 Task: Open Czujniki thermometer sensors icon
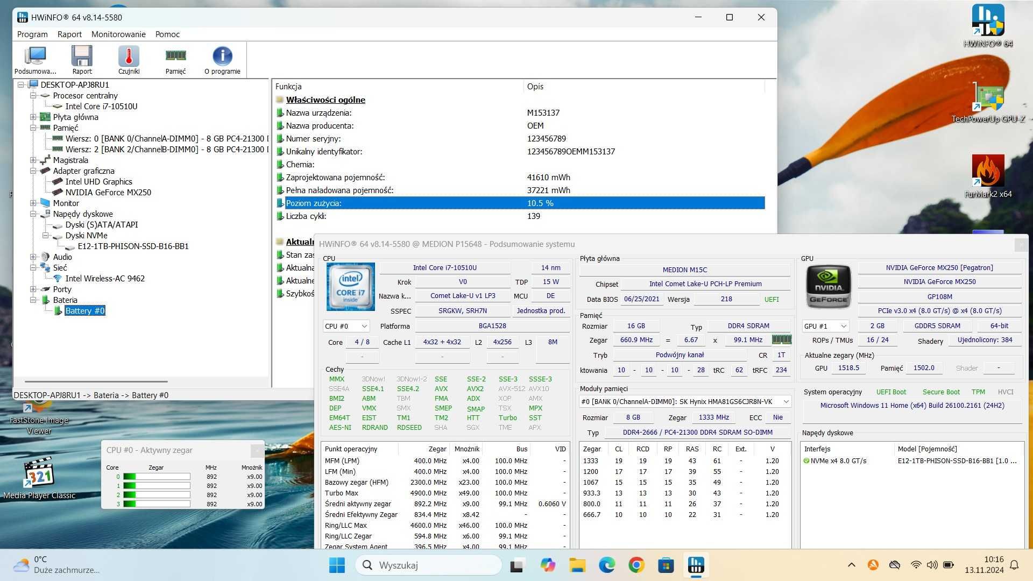coord(129,60)
